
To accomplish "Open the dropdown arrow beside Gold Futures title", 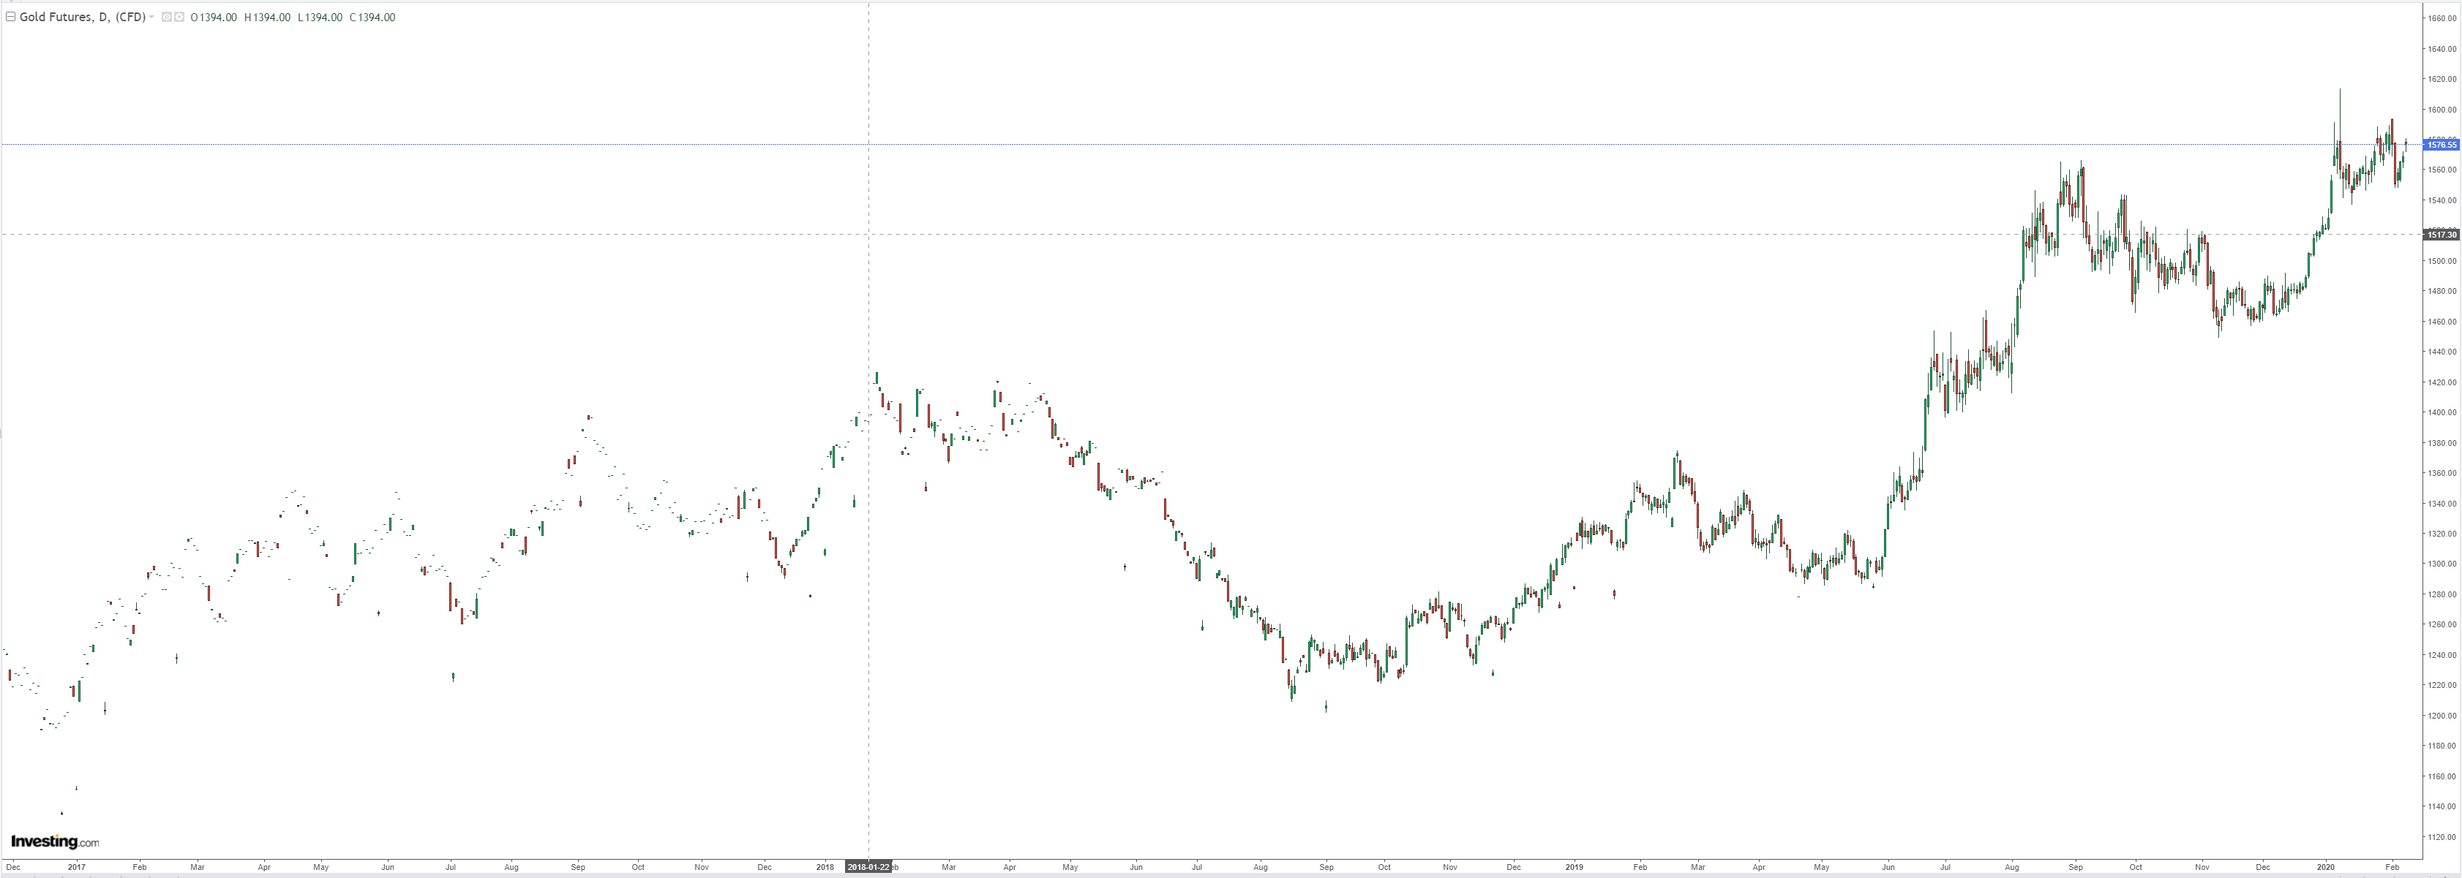I will [x=151, y=18].
